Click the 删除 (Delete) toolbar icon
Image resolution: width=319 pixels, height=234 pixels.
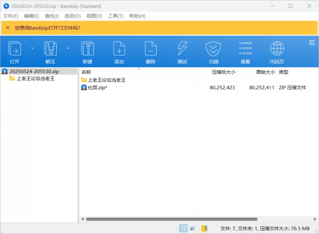151,49
